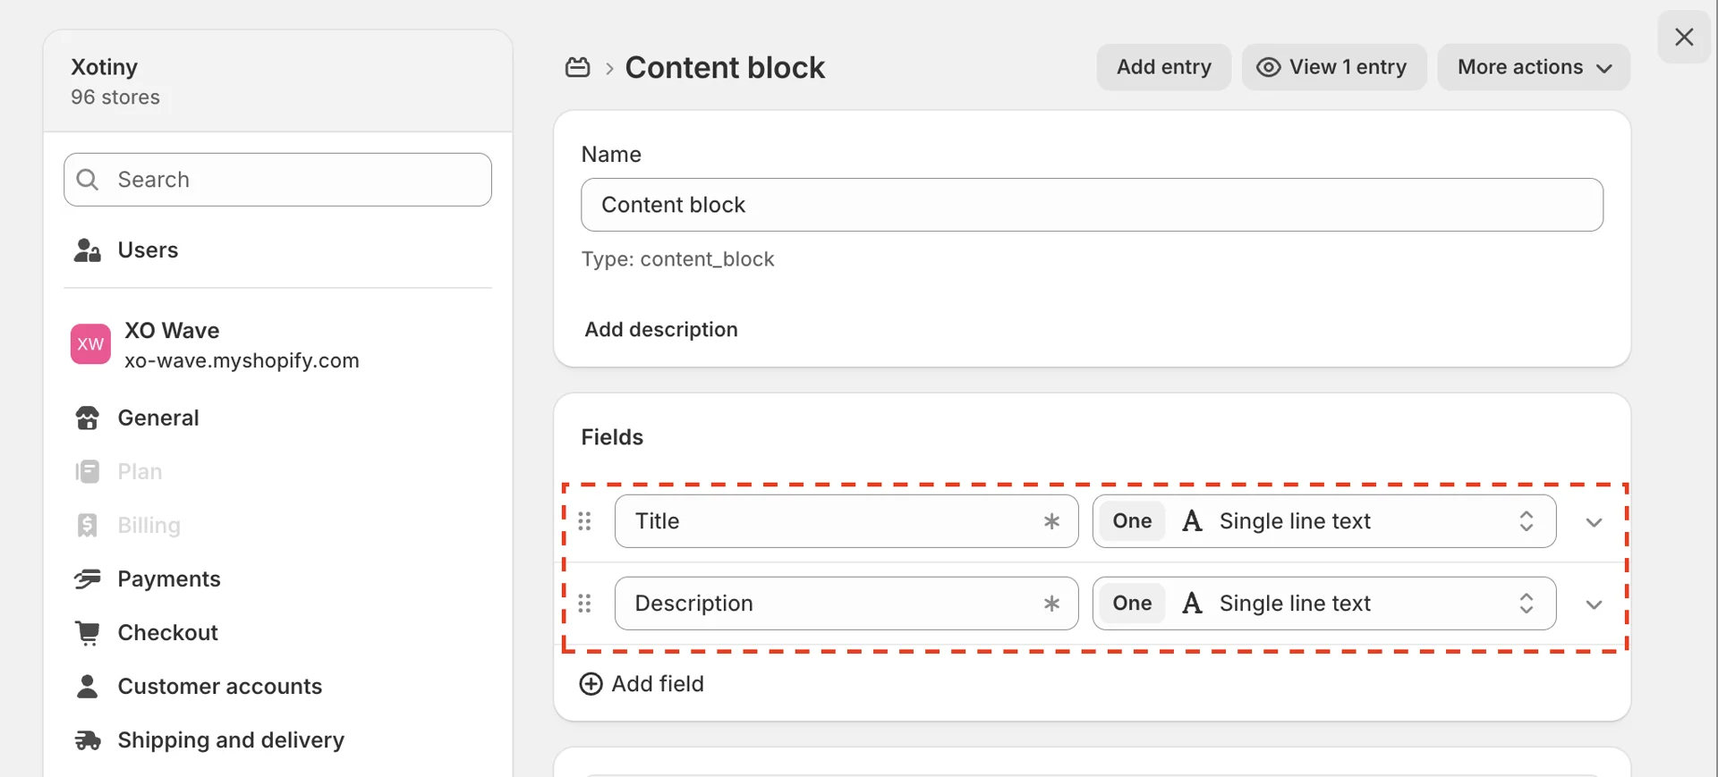The width and height of the screenshot is (1718, 777).
Task: Click the Fields section heading
Action: (612, 437)
